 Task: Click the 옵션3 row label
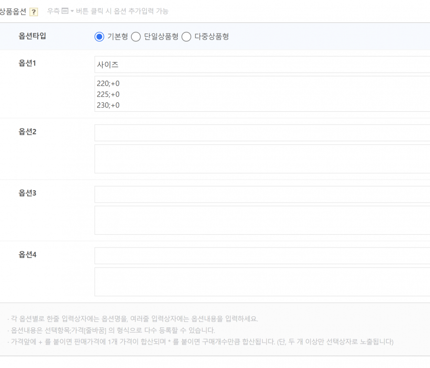[x=28, y=193]
